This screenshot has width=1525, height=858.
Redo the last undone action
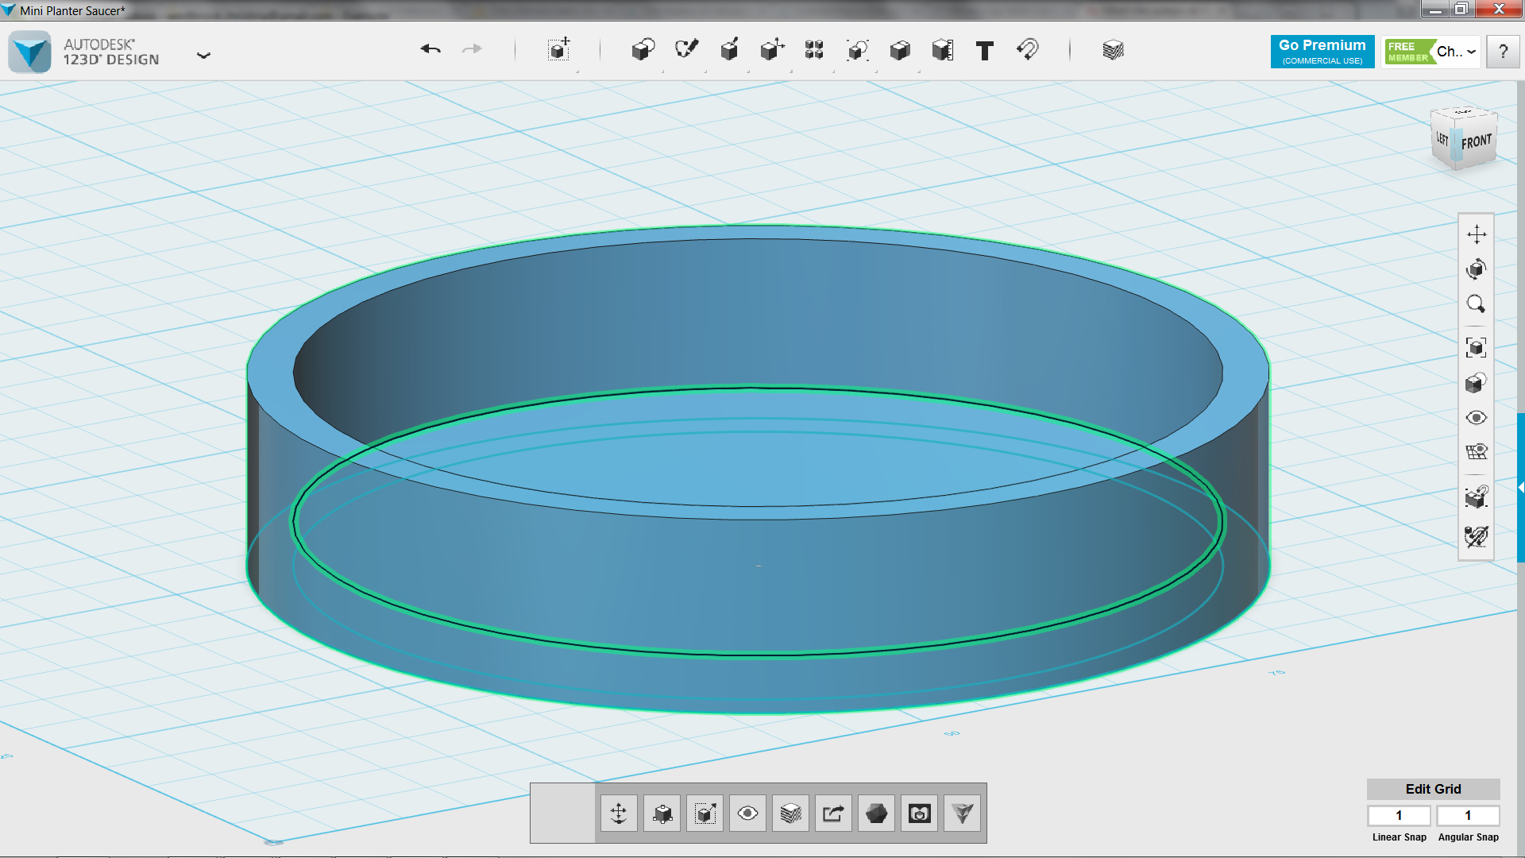(473, 49)
